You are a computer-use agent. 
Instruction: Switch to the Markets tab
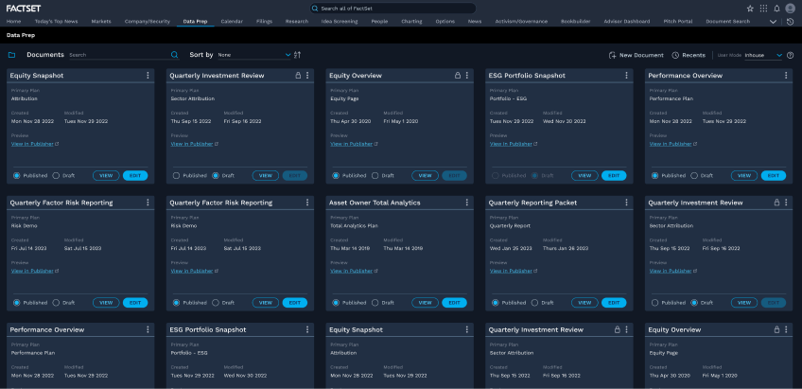[101, 22]
